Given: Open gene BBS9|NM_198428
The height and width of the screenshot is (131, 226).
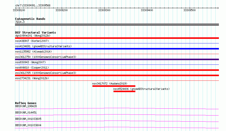Looking at the screenshot, I should tap(26, 106).
